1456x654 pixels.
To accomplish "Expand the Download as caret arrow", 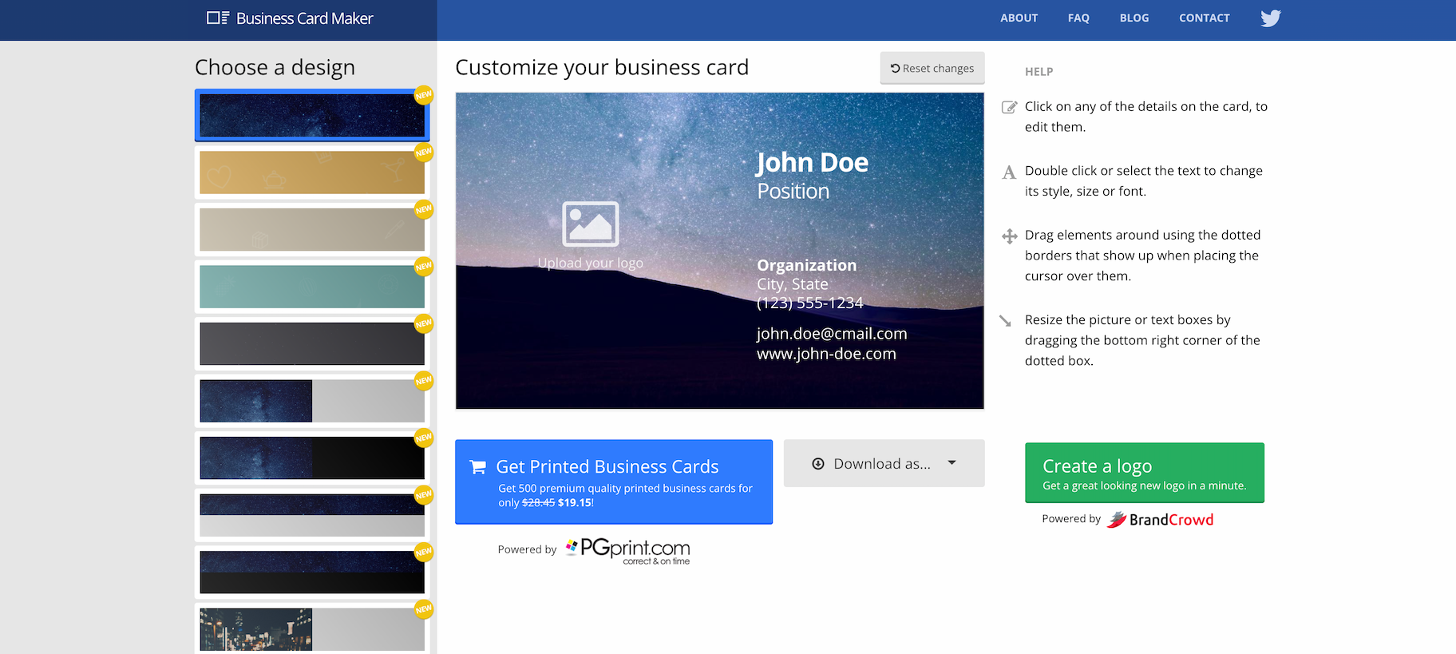I will (x=952, y=463).
